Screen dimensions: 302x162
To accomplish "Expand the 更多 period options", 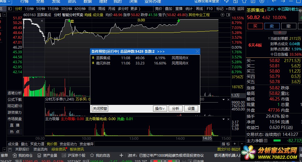I will point(135,9).
